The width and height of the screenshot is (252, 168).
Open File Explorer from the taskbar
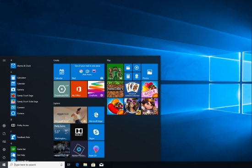coord(85,165)
